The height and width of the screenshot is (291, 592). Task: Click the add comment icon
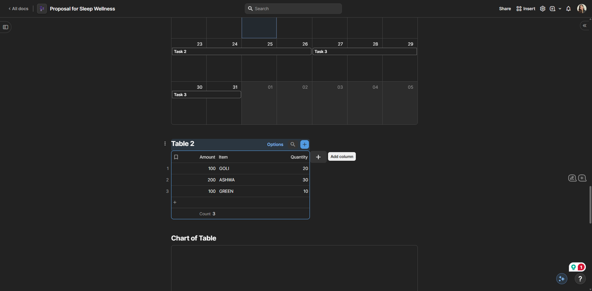pyautogui.click(x=582, y=178)
